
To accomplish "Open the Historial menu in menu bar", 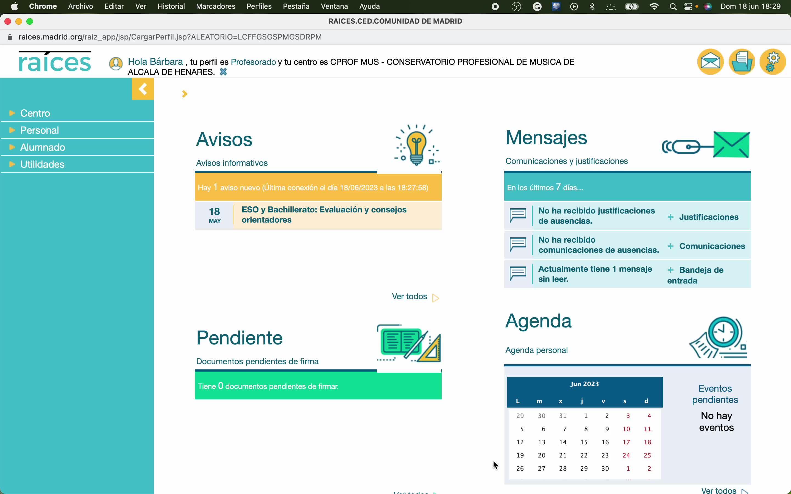I will click(171, 6).
